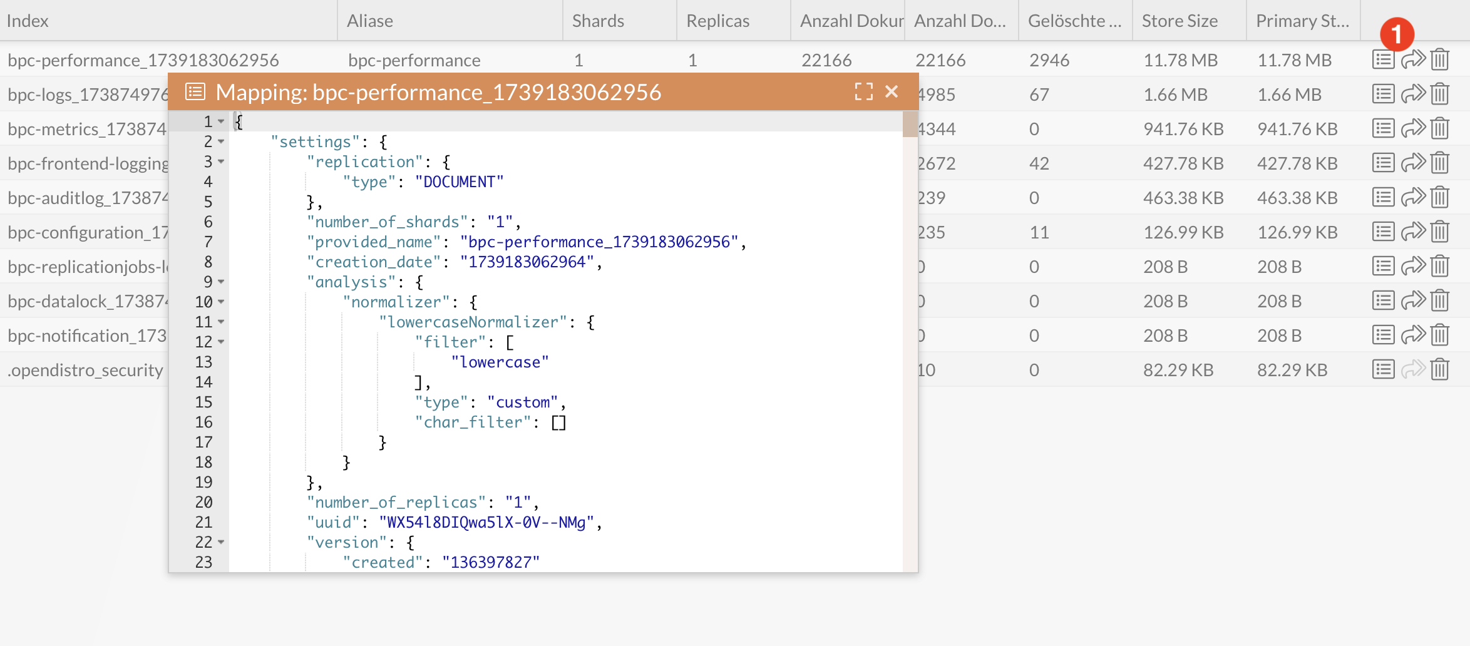Screen dimensions: 1470x646
Task: Delete the bpc-metrics index using trash icon
Action: coord(1440,129)
